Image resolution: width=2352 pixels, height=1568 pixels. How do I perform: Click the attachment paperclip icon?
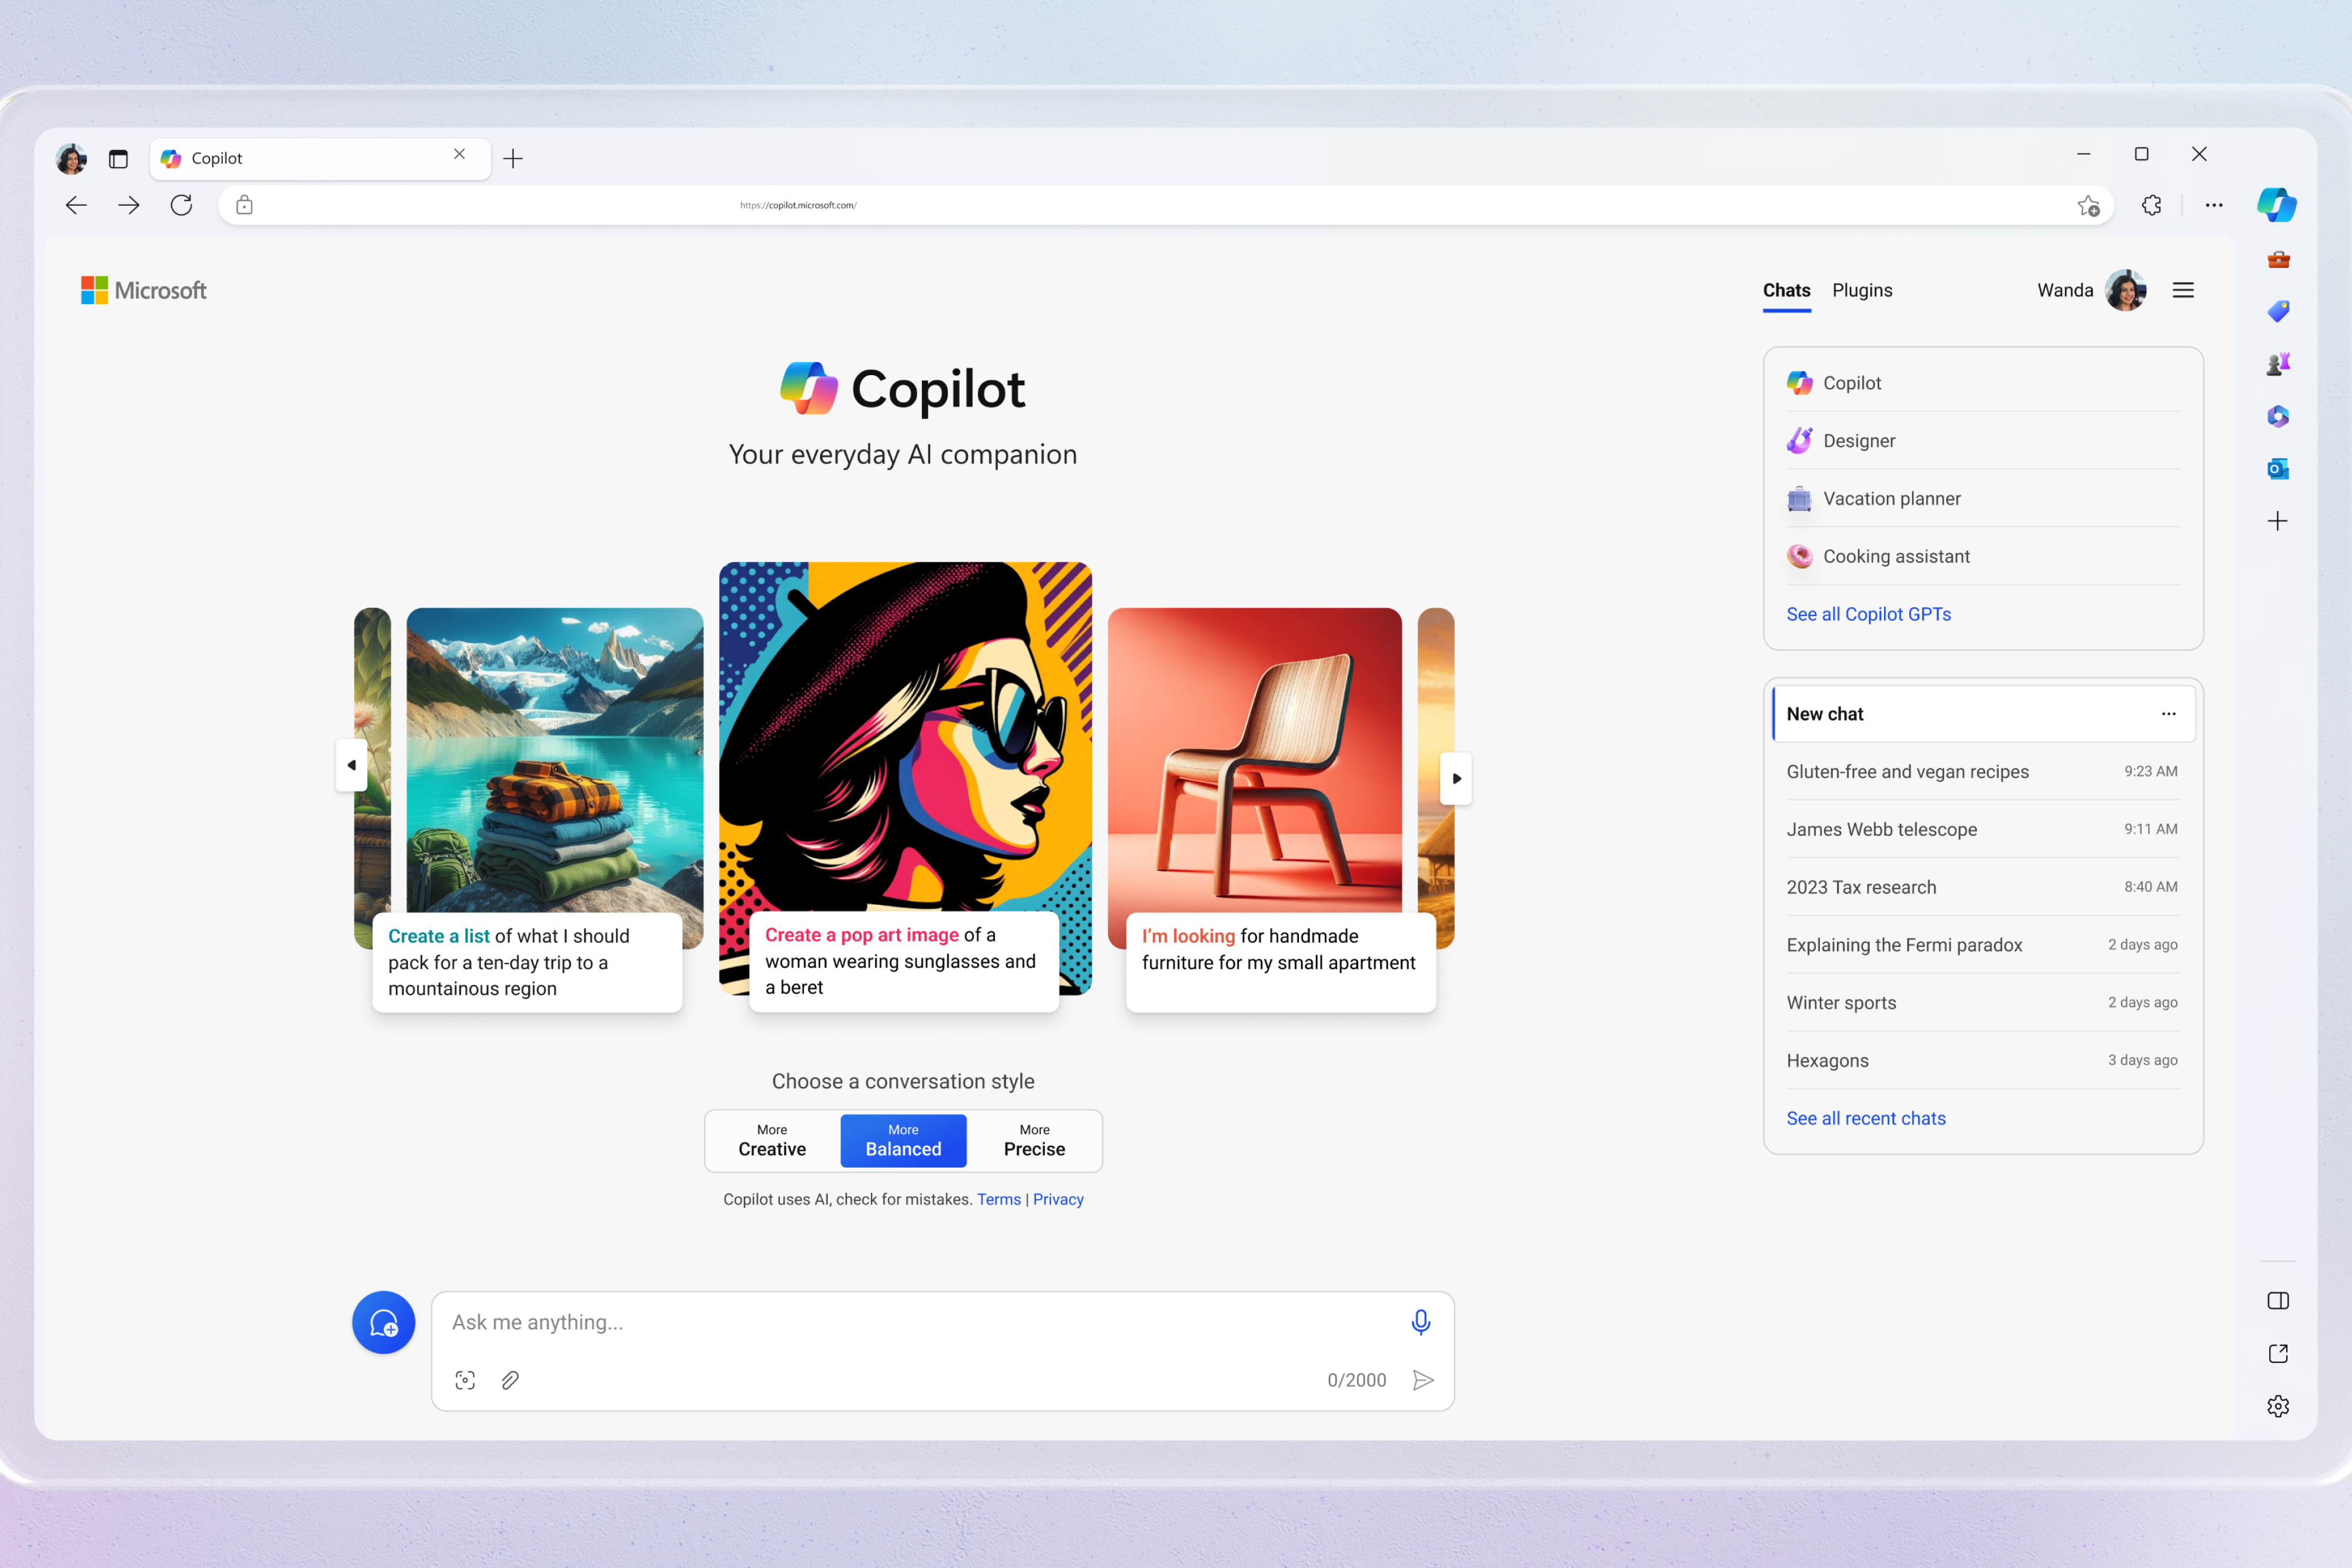[x=509, y=1381]
